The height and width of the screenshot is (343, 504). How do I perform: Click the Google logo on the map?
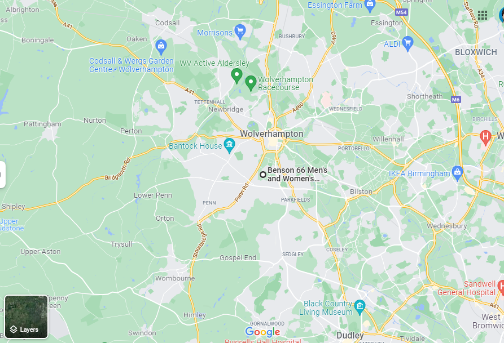pos(262,332)
